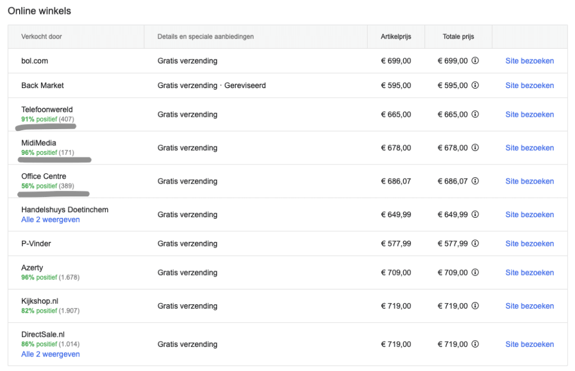Click info icon for Kijkshop.nl total price
Image resolution: width=575 pixels, height=371 pixels.
(x=475, y=306)
